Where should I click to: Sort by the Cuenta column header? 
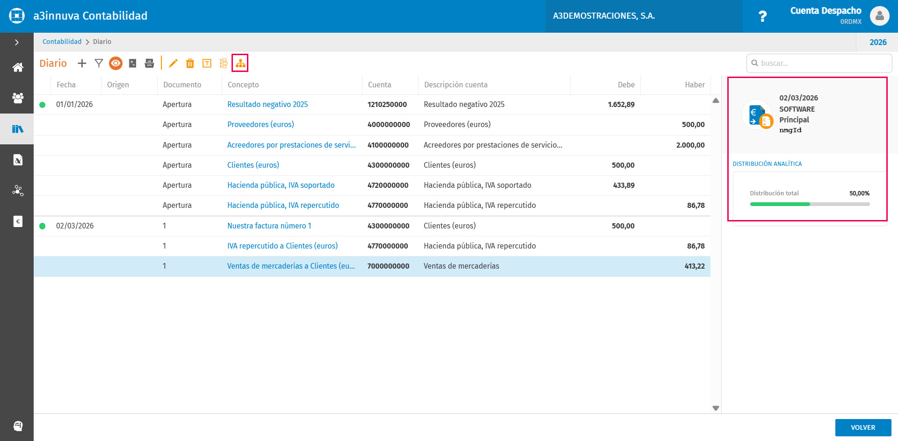379,85
